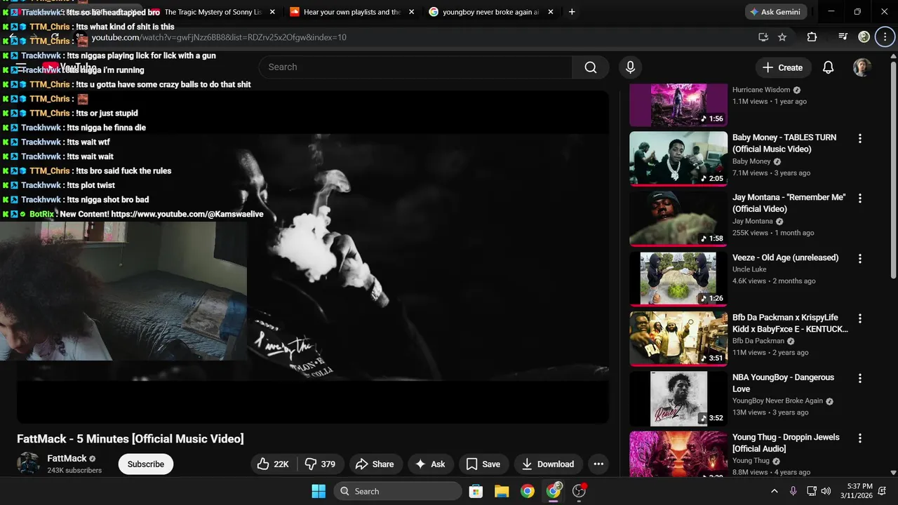Click the install app icon in address bar

click(763, 37)
